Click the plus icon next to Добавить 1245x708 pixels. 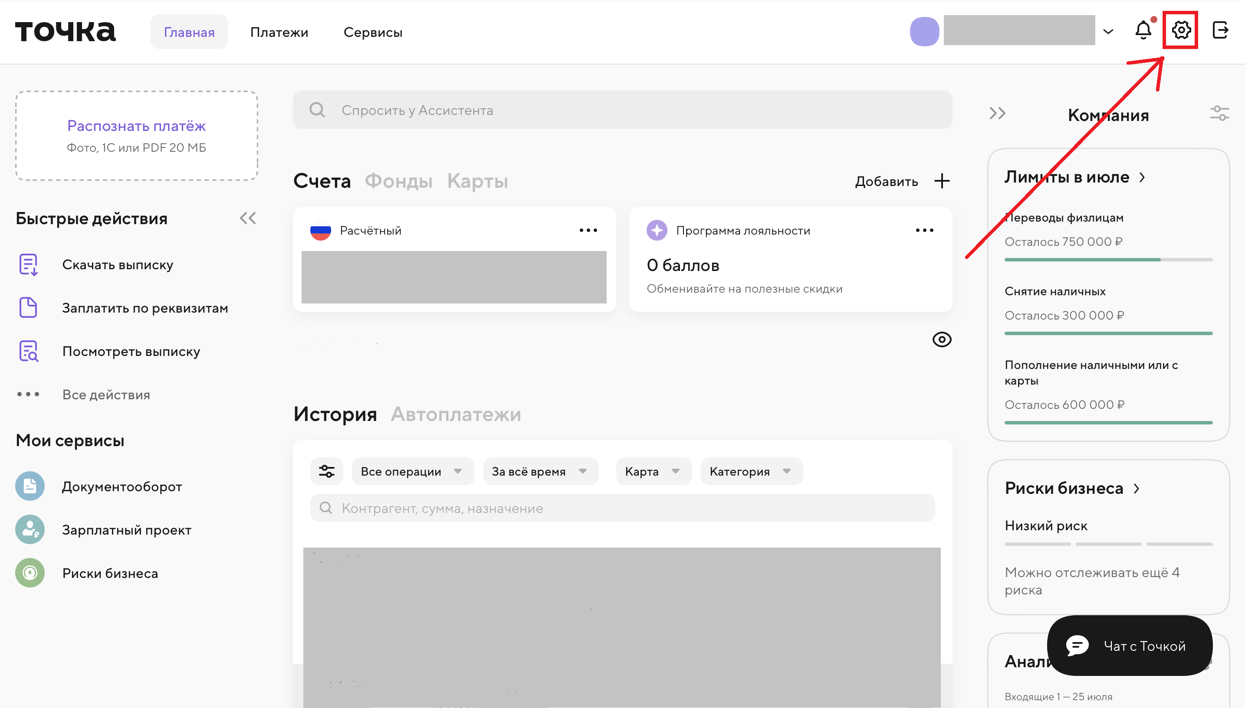point(942,181)
